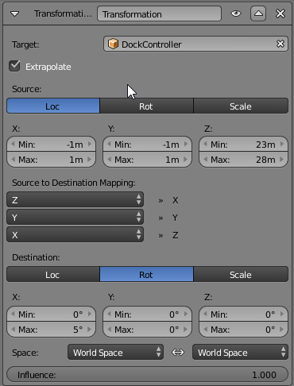Select Loc in the Destination row

53,275
